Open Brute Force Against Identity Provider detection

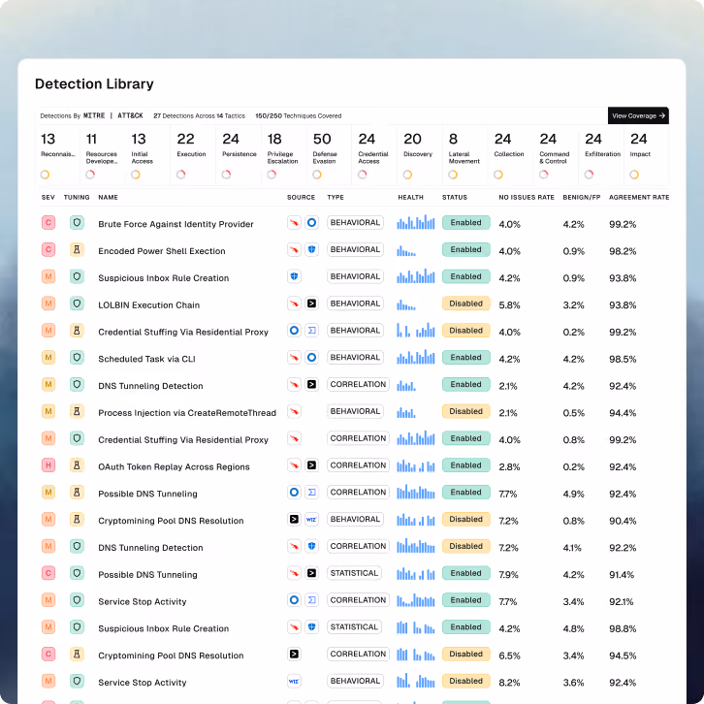176,224
